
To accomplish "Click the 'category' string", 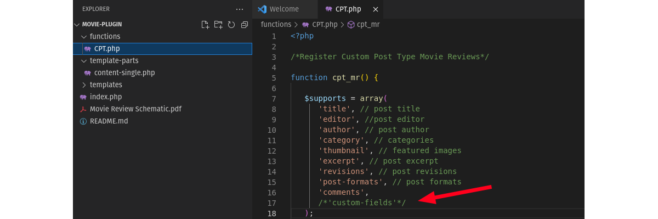I will [x=342, y=141].
